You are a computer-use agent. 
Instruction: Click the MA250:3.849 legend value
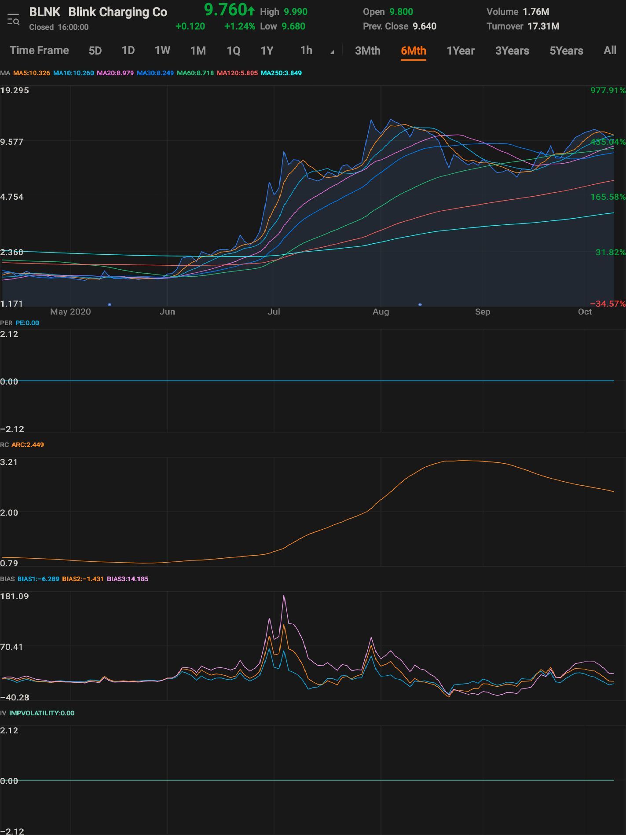point(281,73)
